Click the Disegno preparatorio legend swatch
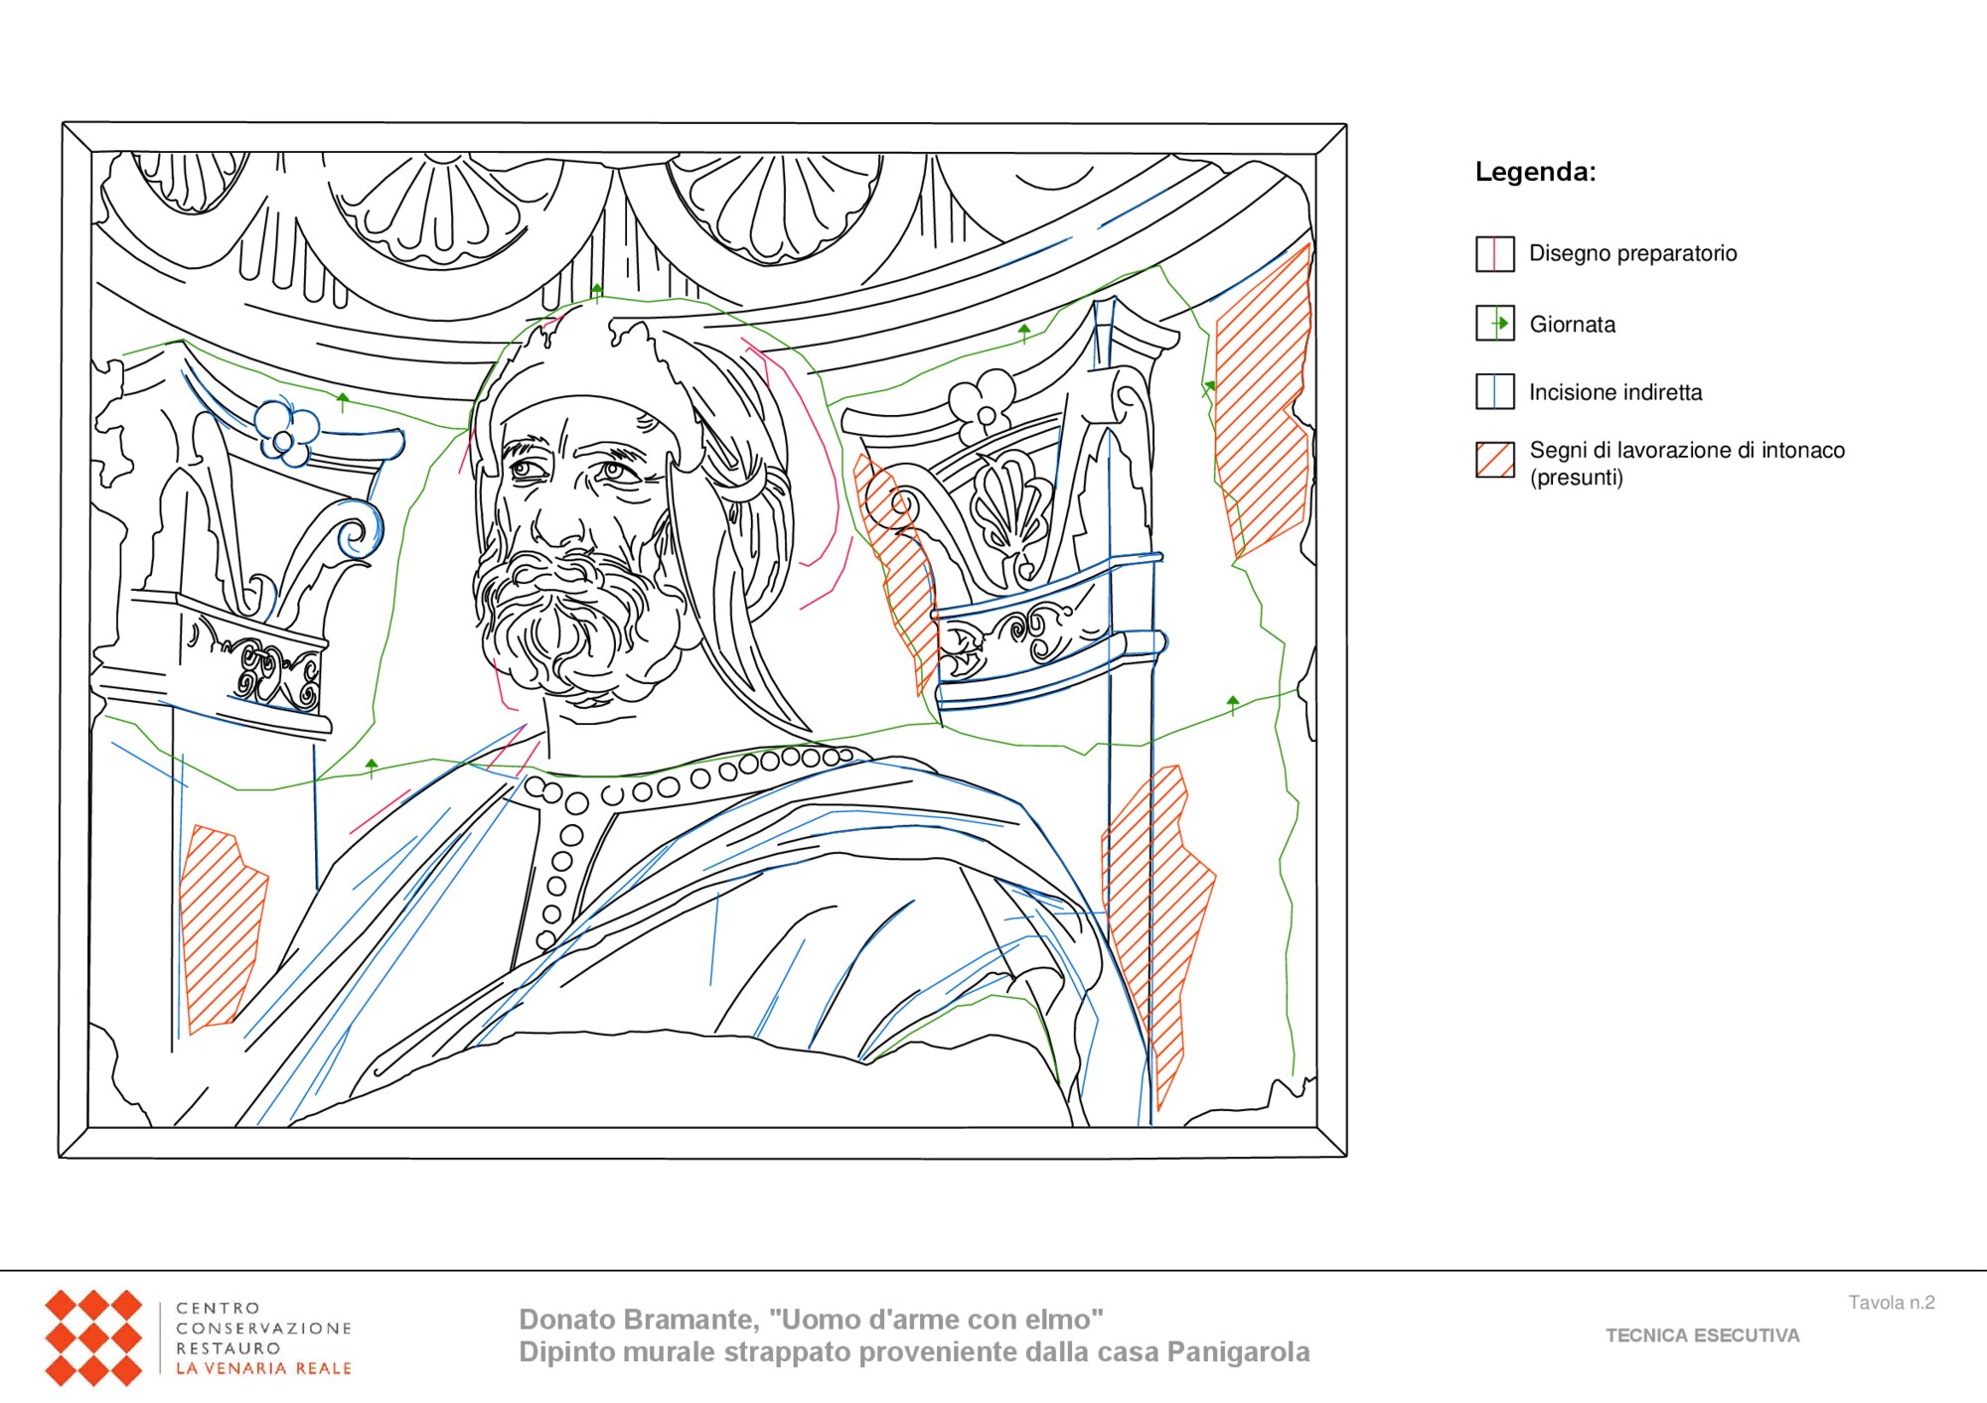The width and height of the screenshot is (1987, 1403). pyautogui.click(x=1495, y=254)
